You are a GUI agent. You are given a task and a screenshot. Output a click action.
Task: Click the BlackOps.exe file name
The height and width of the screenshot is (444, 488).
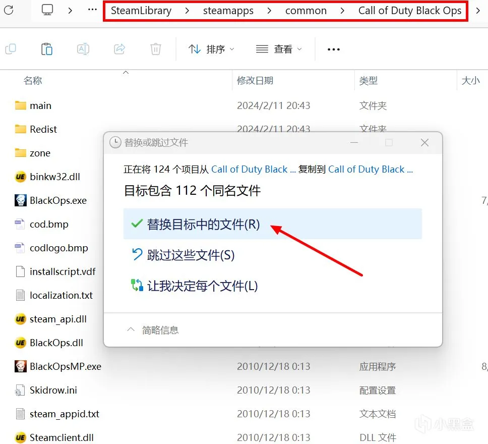click(x=58, y=200)
